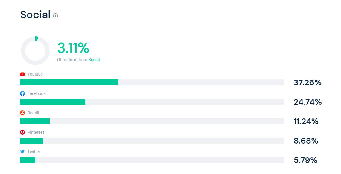Screen dimensions: 341x174
Task: Click the Facebook logo icon
Action: pos(22,93)
